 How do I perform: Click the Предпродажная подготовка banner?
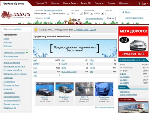(75, 49)
